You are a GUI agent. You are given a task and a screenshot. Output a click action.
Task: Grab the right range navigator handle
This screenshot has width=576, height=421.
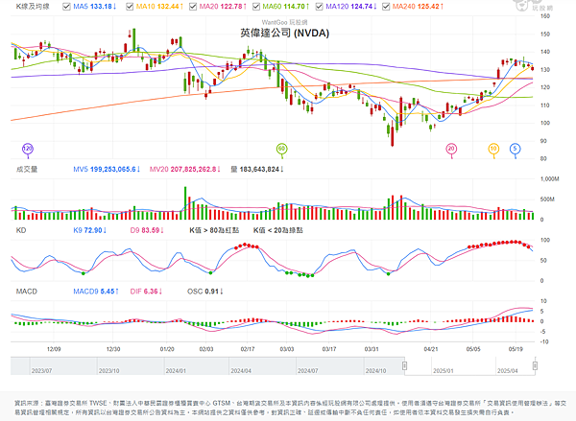point(535,365)
